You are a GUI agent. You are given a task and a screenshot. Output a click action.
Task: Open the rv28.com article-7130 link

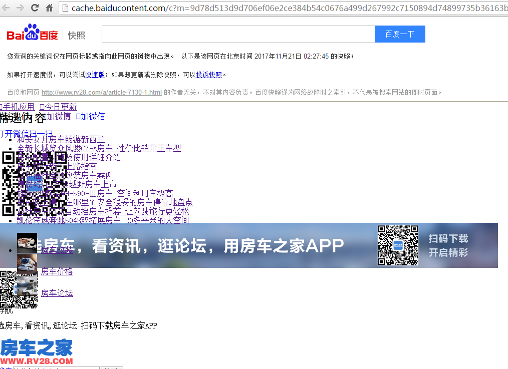102,93
